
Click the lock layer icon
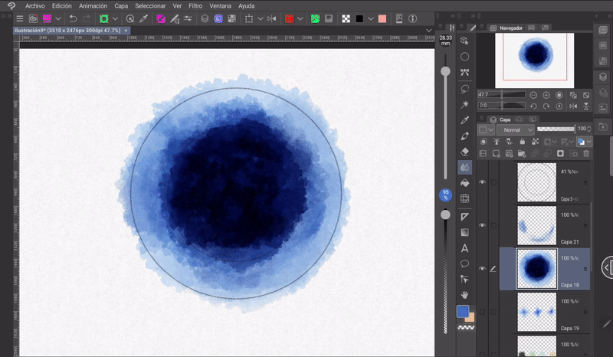pos(522,142)
